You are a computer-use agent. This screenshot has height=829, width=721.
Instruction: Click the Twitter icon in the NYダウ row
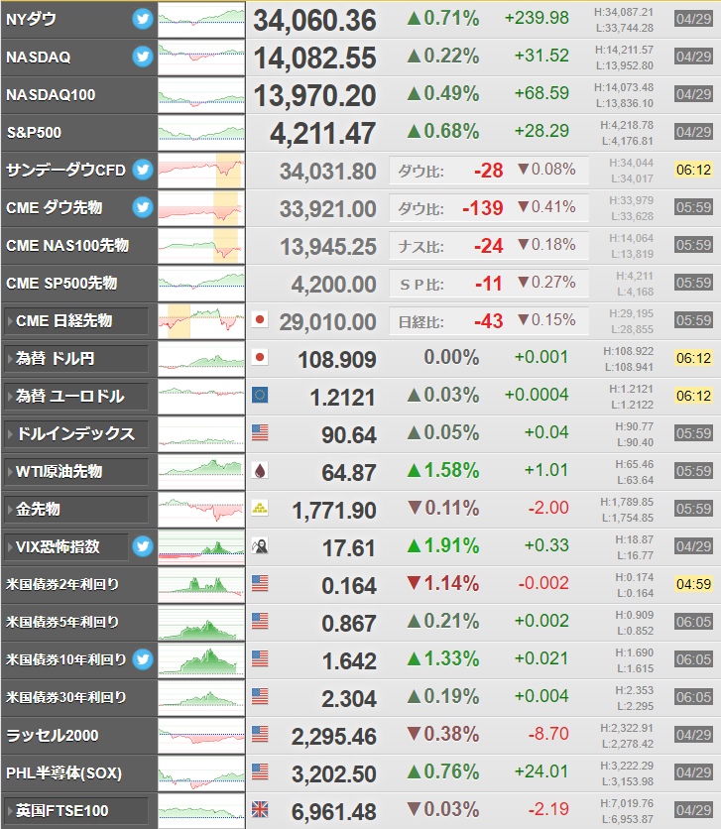tap(143, 19)
